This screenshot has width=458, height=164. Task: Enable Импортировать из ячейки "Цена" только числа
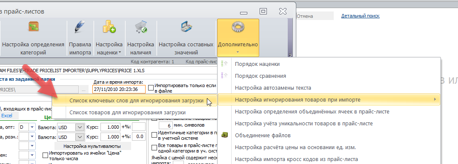click(x=45, y=155)
